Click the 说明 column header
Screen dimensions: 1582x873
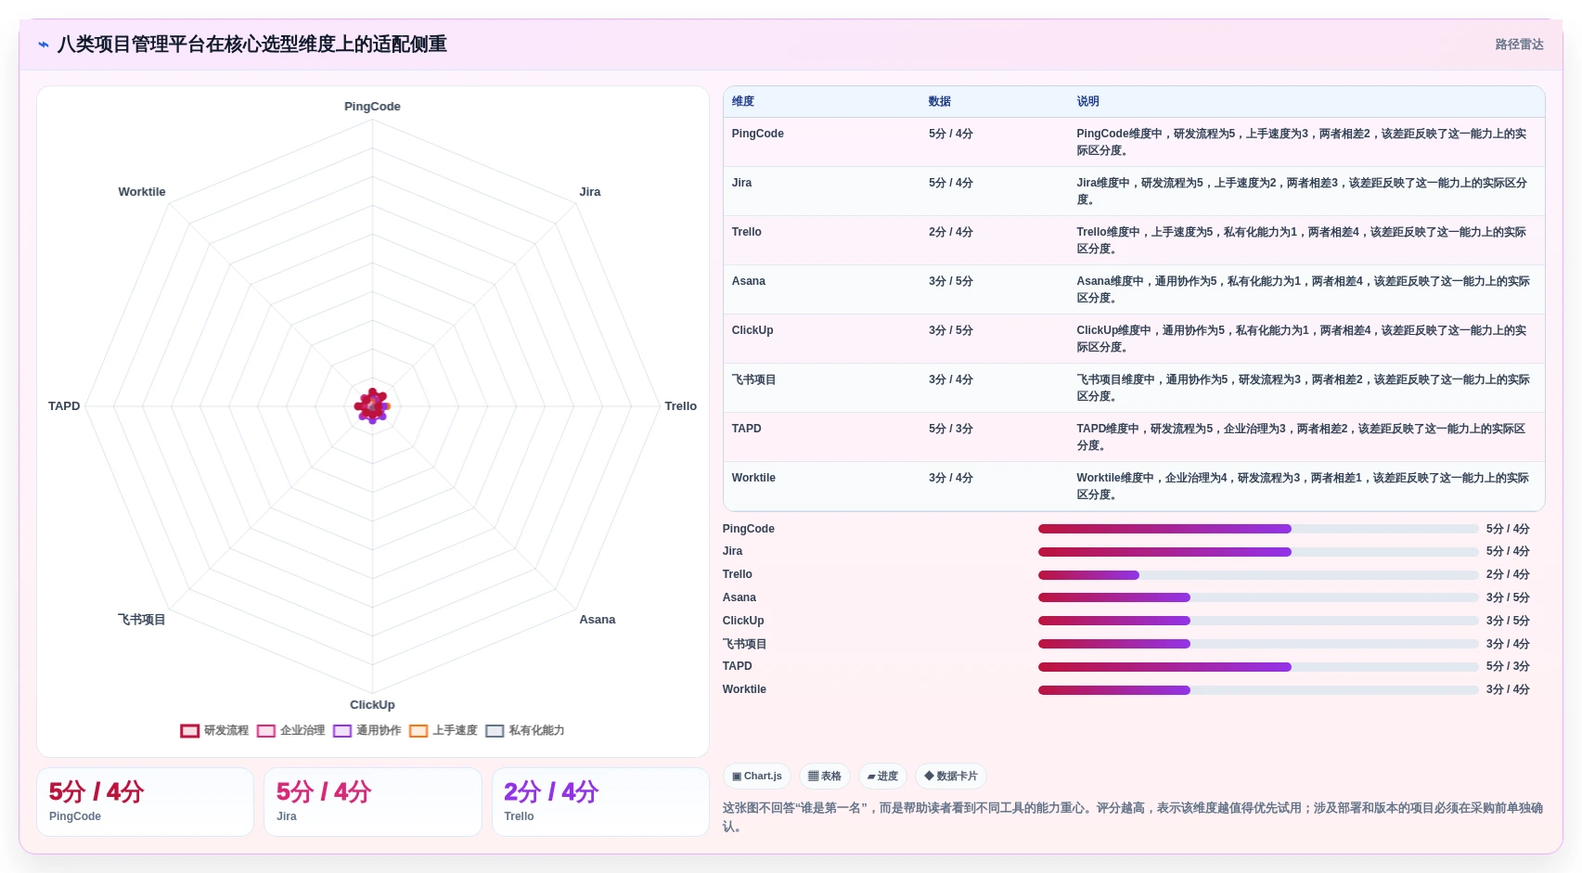coord(1087,102)
